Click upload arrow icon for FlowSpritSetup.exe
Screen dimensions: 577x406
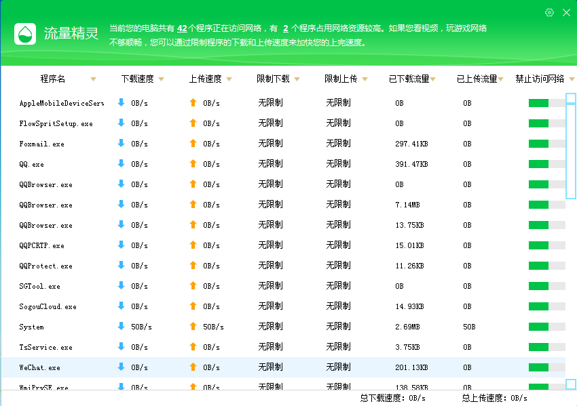(193, 123)
